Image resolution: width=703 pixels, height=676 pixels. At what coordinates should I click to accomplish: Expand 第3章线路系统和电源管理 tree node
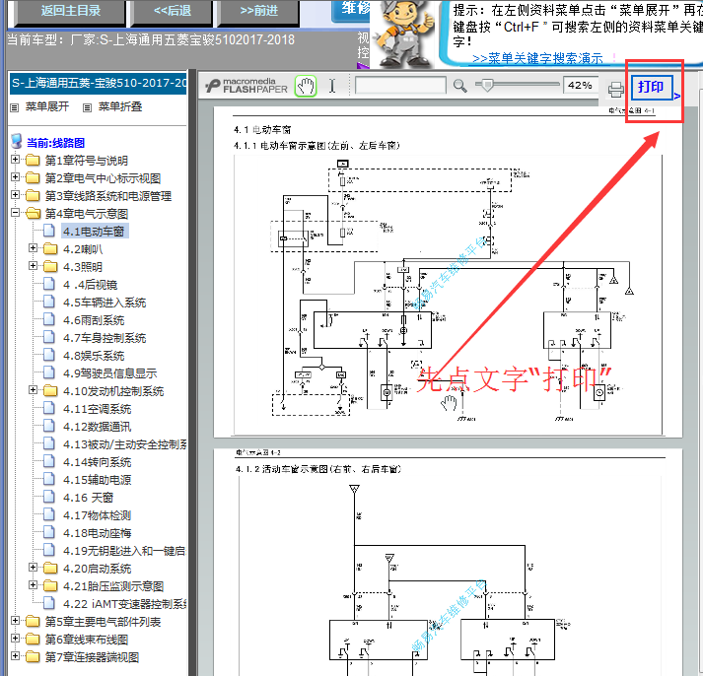pos(15,194)
